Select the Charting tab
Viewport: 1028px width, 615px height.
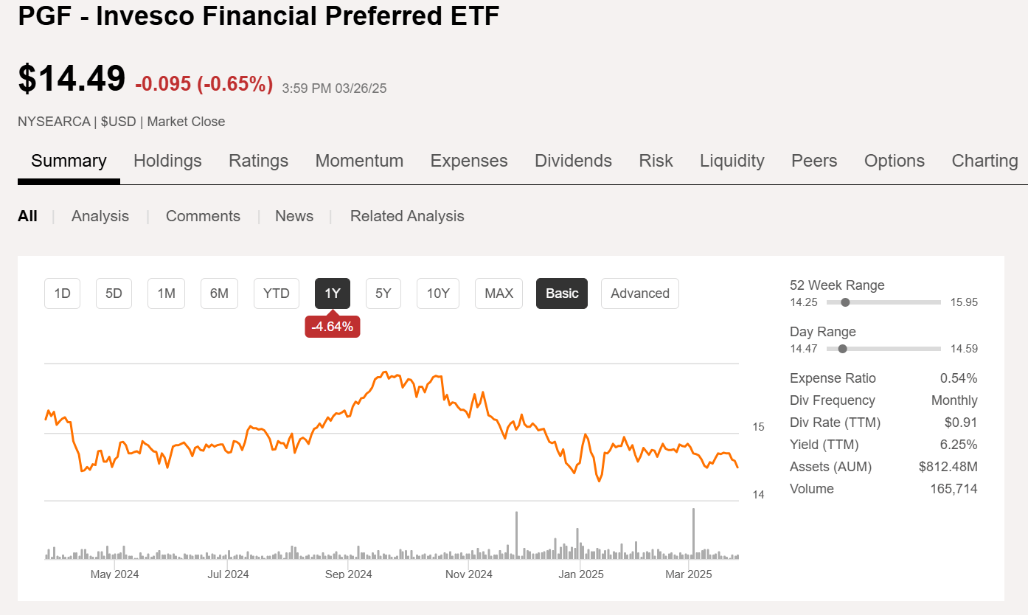985,160
